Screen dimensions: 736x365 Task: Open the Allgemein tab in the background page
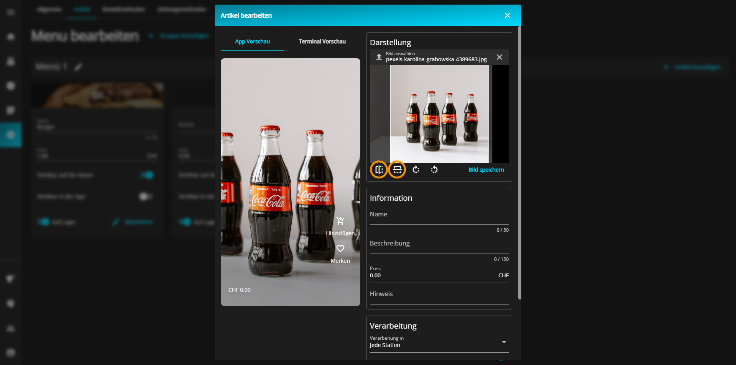click(49, 9)
